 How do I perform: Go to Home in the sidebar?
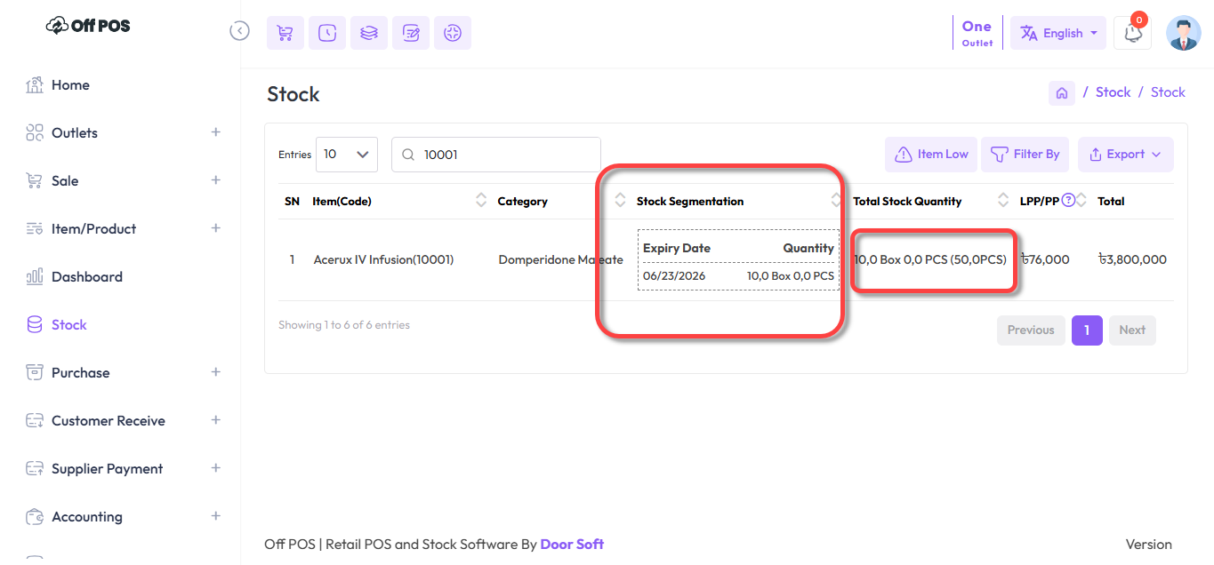[70, 85]
